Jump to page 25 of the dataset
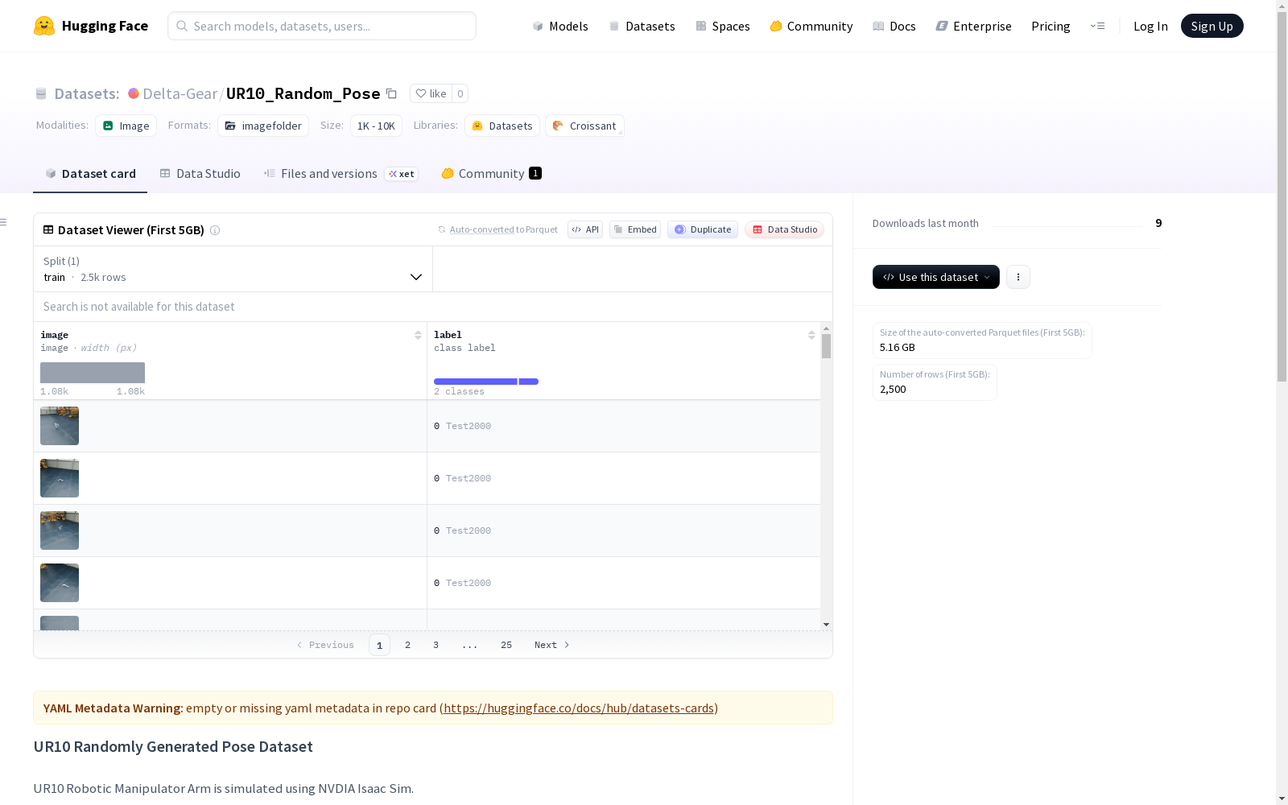This screenshot has height=805, width=1288. coord(506,645)
